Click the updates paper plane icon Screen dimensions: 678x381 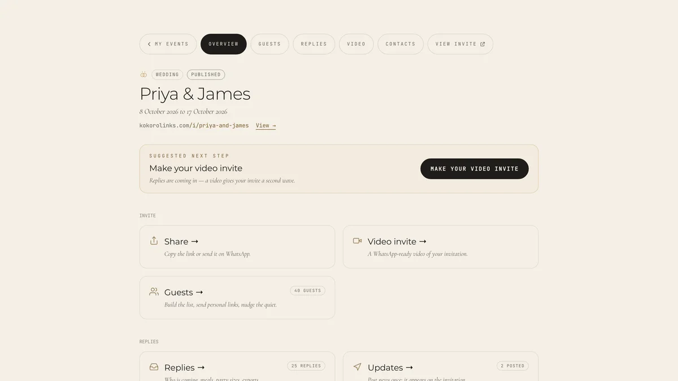357,367
